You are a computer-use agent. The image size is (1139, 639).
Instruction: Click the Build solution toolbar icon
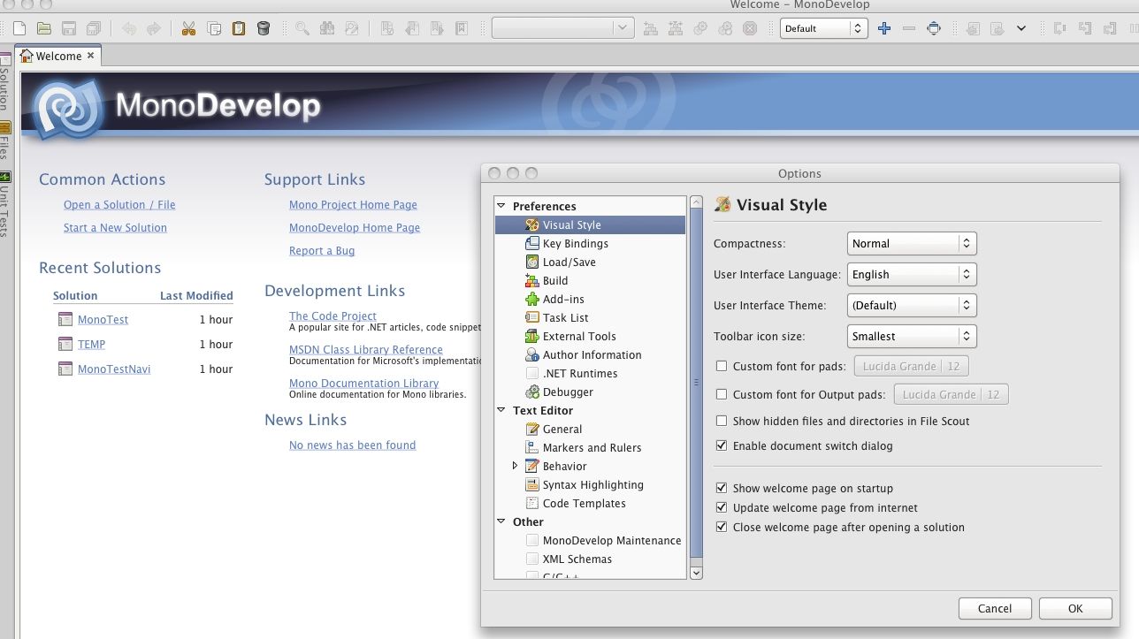(651, 28)
